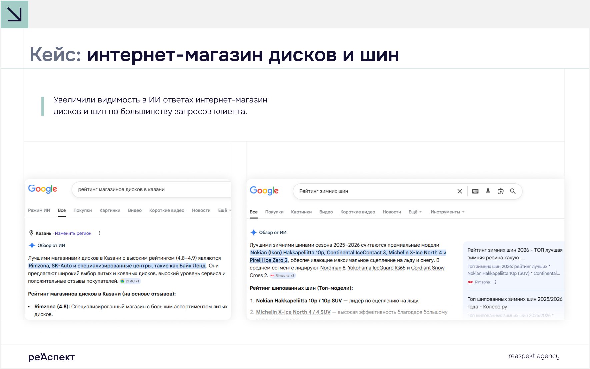
Task: Click the AI sparkle icon in the right 'Обзор от ИИ'
Action: tap(254, 232)
